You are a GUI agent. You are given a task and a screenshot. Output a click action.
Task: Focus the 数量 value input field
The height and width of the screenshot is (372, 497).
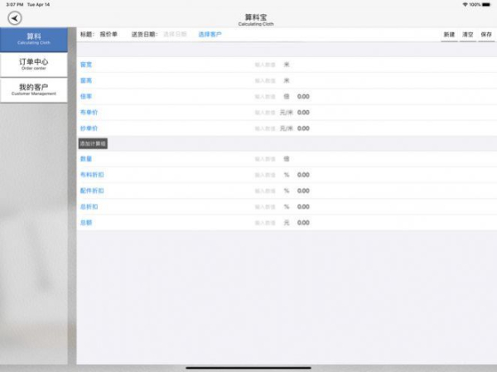tap(265, 159)
